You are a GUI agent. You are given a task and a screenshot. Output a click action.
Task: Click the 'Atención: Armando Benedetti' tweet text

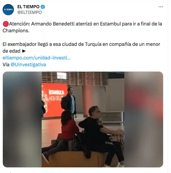82,27
